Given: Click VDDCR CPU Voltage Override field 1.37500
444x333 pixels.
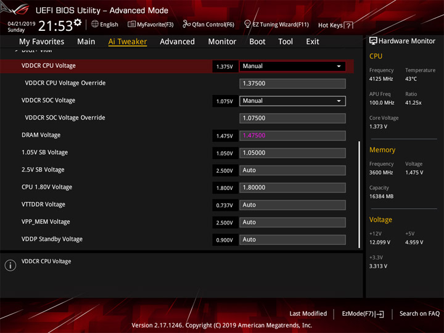Looking at the screenshot, I should [292, 83].
